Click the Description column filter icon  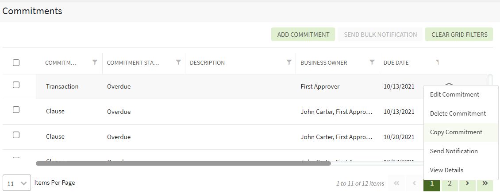289,62
